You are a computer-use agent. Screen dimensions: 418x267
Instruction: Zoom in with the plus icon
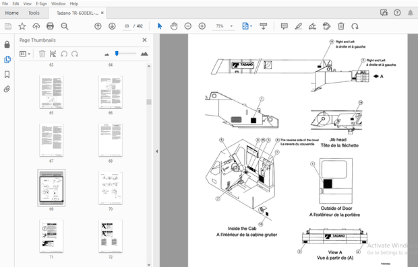(202, 26)
